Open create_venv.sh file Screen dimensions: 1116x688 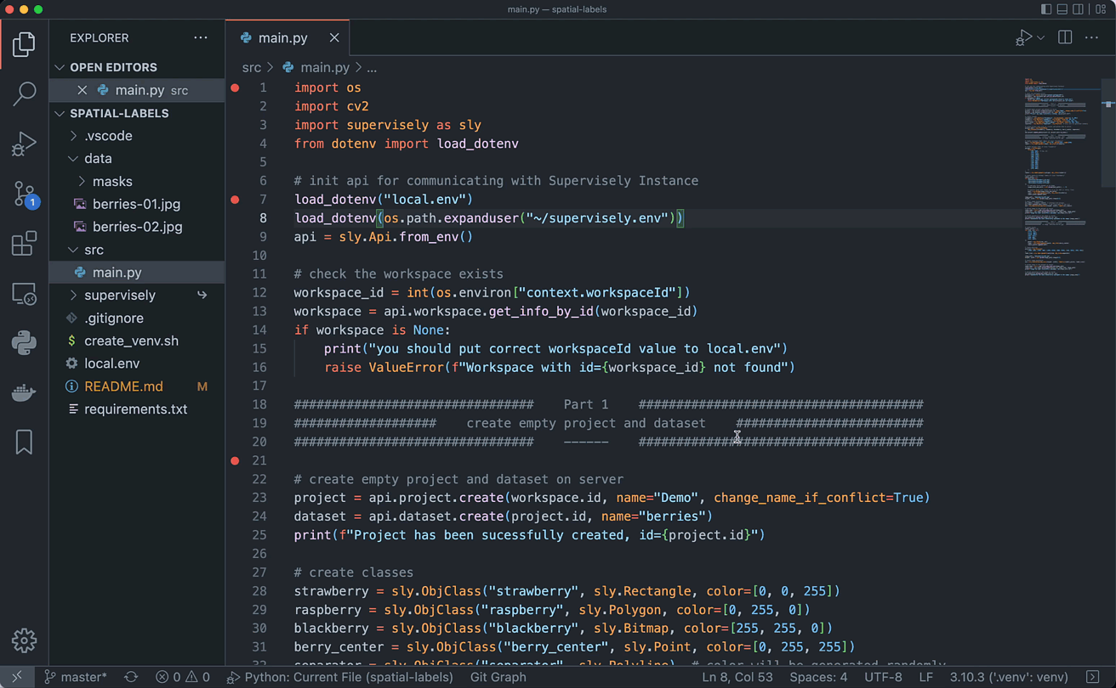click(x=137, y=341)
